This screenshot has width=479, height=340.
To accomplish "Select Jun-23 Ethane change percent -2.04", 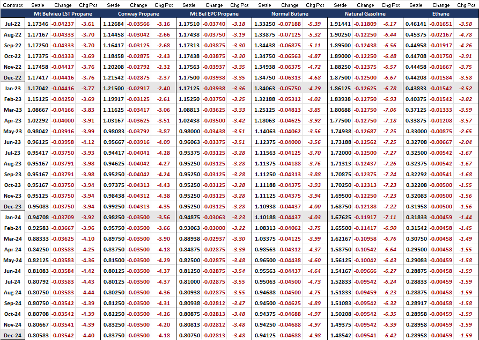I will coord(466,142).
